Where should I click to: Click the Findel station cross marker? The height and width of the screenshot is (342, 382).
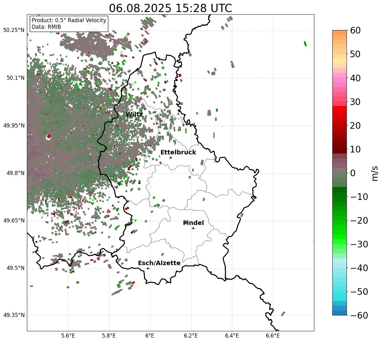pyautogui.click(x=193, y=228)
